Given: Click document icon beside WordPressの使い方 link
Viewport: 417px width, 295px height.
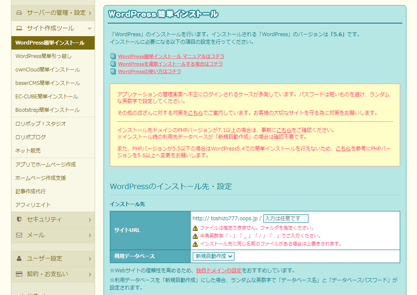Looking at the screenshot, I should (113, 71).
